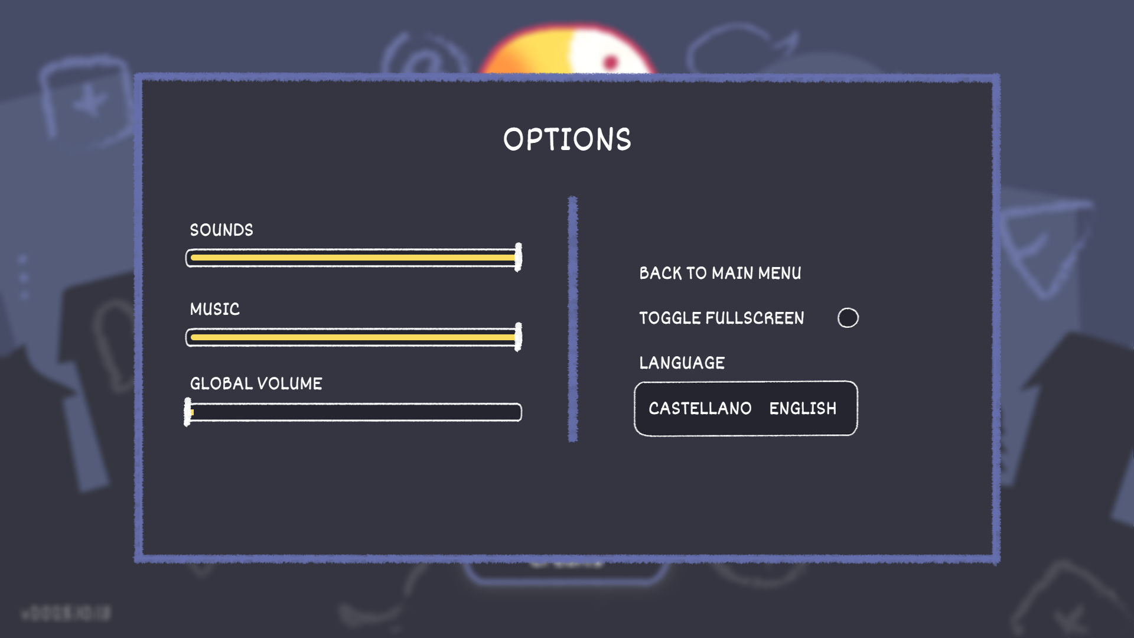The image size is (1134, 638).
Task: Select ENGLISH as the game language
Action: point(801,408)
